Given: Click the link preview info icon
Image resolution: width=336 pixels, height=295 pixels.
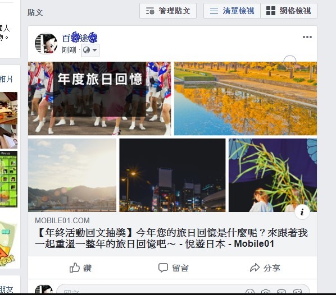Looking at the screenshot, I should tap(302, 212).
